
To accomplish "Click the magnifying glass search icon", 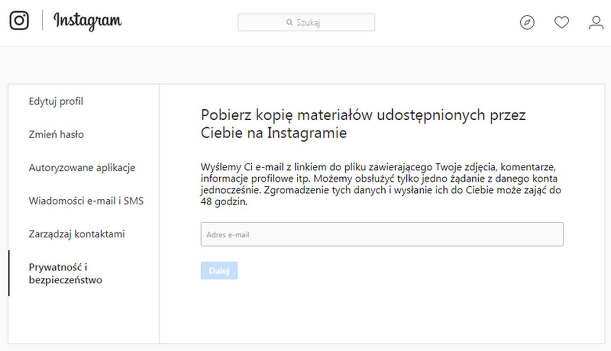I will pos(289,22).
